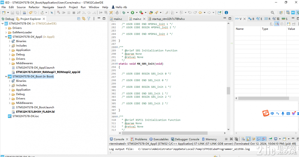
Task: Fold the MX_SBS_Init function at line 293
Action: pyautogui.click(x=117, y=64)
